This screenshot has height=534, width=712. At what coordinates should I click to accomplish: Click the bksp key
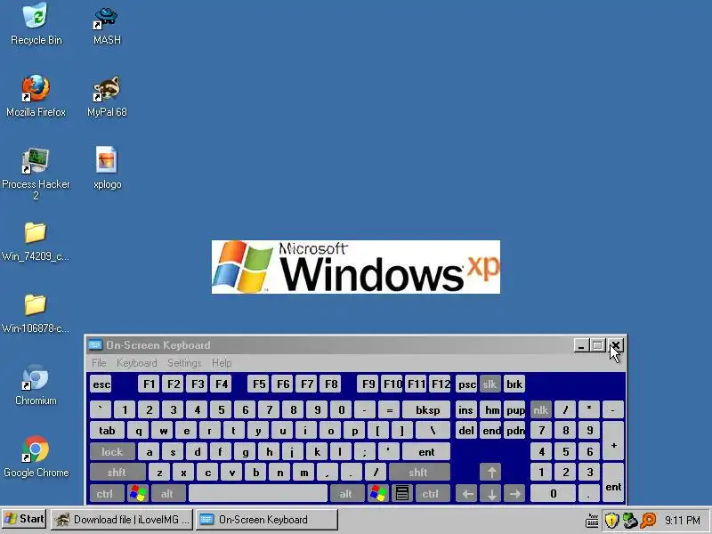pyautogui.click(x=427, y=410)
